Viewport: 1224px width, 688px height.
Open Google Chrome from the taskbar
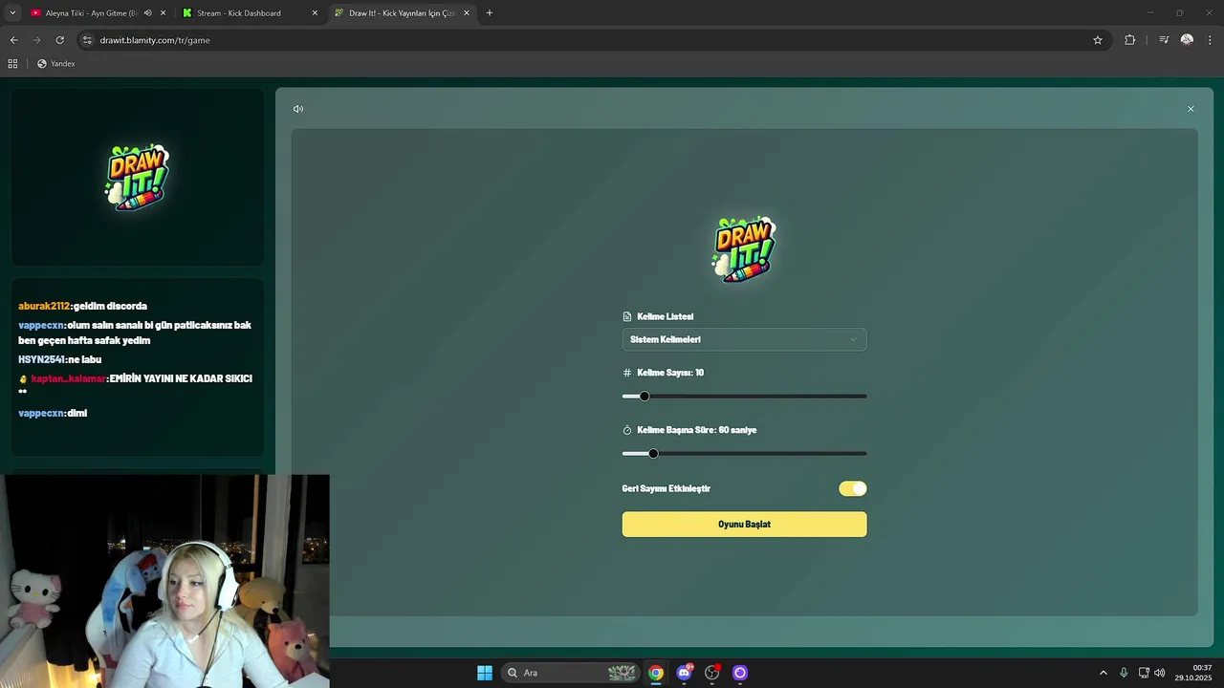point(656,673)
